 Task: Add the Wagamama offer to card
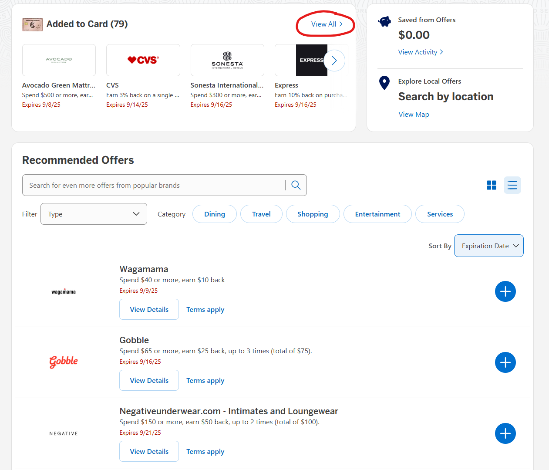coord(505,291)
